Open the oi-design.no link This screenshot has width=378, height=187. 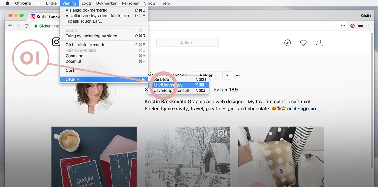coord(301,109)
